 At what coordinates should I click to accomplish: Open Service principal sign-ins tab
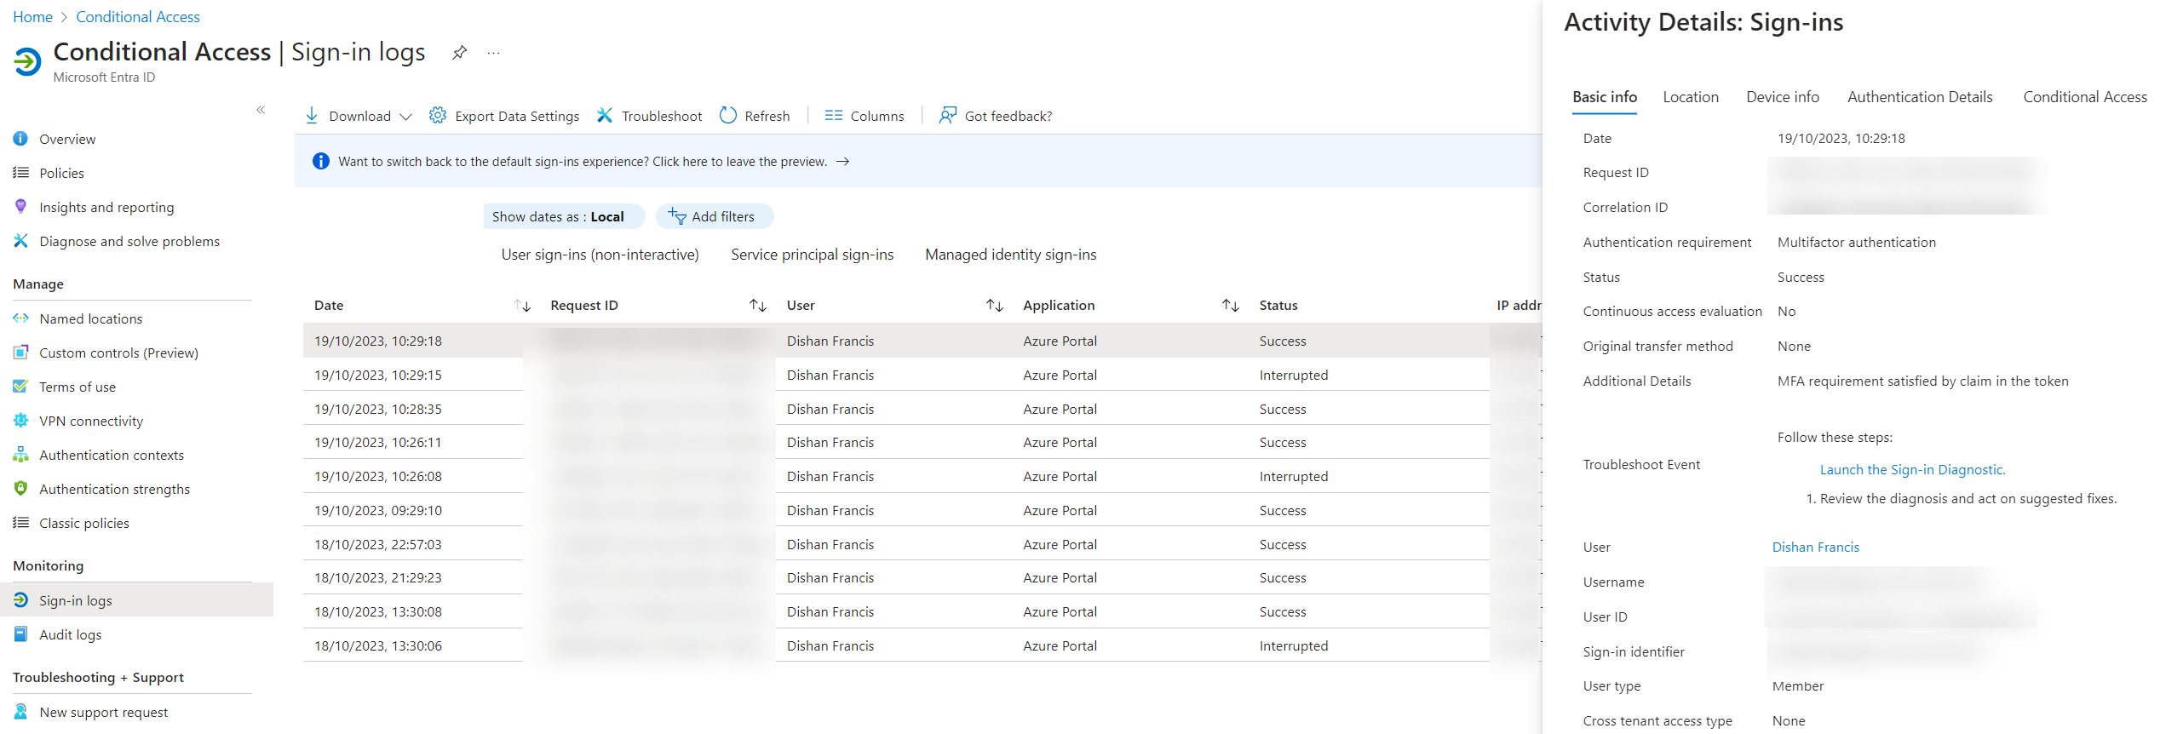click(x=812, y=255)
